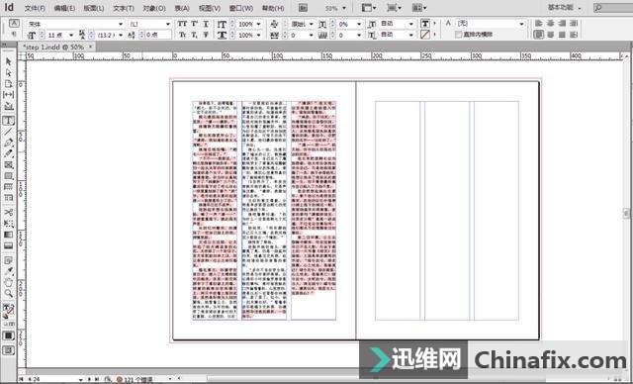The image size is (633, 384).
Task: Select the Gradient Feather tool
Action: pos(9,245)
